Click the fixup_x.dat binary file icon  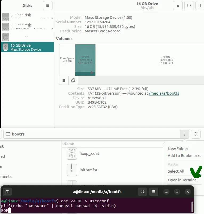(x=72, y=154)
